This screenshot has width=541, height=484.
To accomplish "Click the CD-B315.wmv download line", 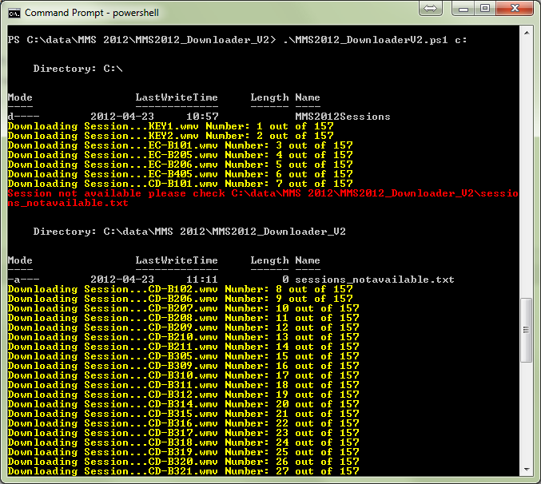I will click(184, 414).
